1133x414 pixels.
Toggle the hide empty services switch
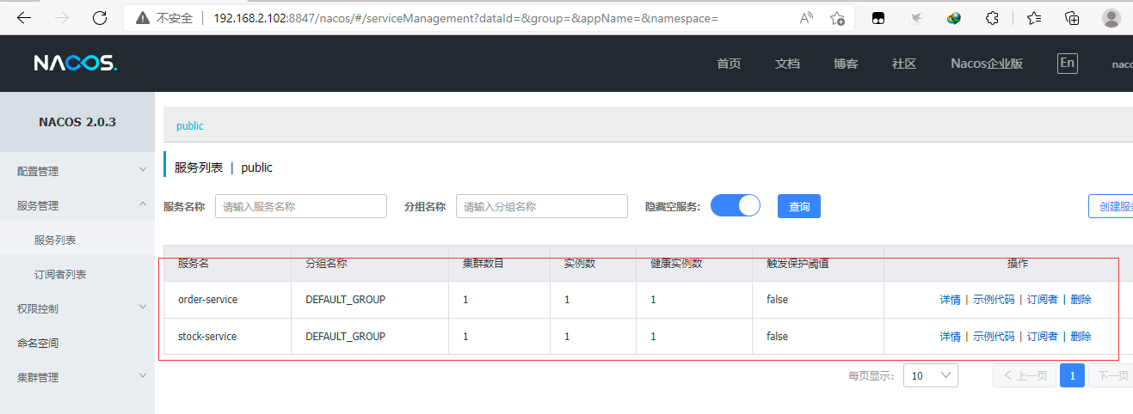(735, 206)
